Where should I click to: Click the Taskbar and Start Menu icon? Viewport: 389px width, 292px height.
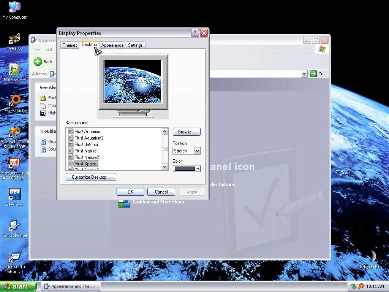(124, 204)
